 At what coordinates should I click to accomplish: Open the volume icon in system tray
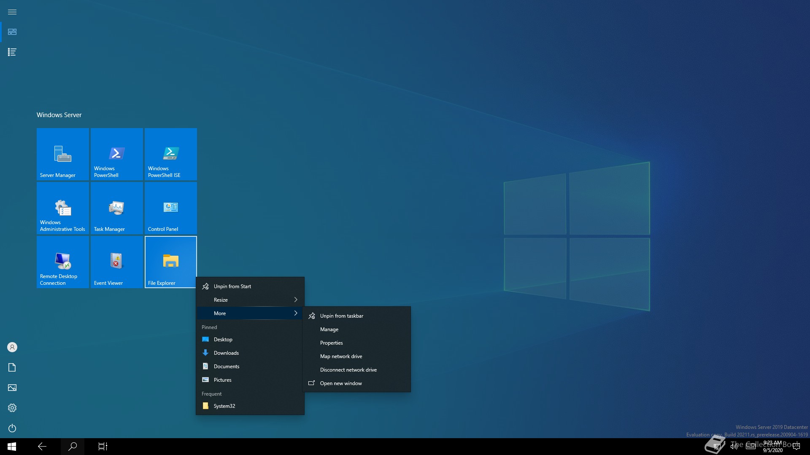point(734,447)
